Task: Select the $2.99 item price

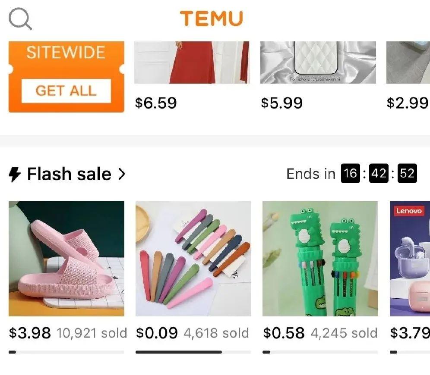Action: pos(407,103)
